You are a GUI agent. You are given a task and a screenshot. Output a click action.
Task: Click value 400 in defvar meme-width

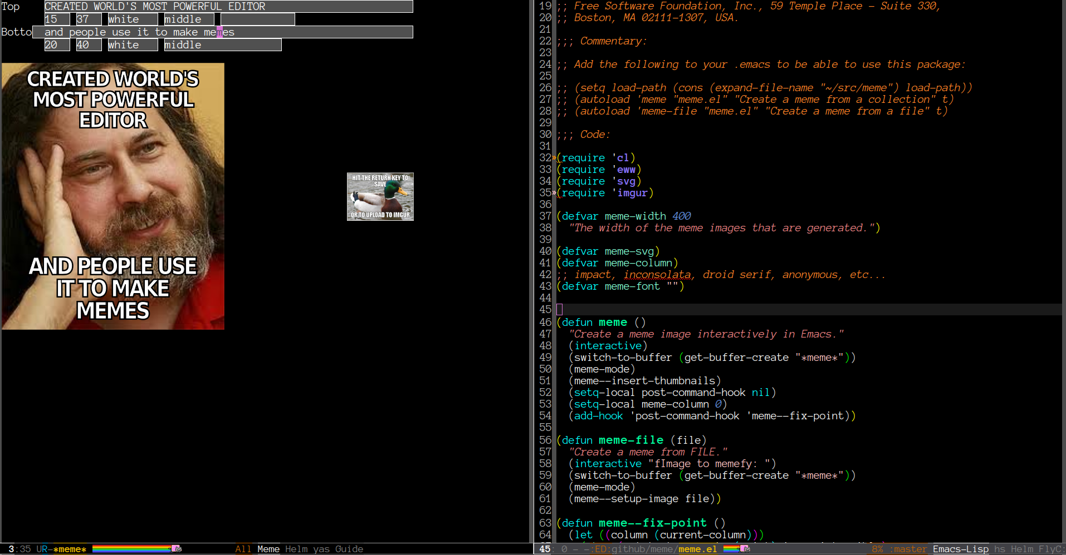pyautogui.click(x=682, y=216)
